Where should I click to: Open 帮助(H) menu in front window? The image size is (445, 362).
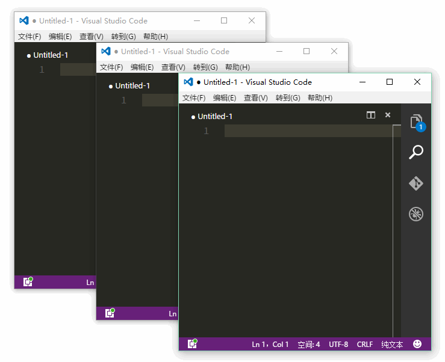tap(320, 98)
